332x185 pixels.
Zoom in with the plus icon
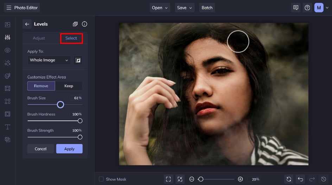coord(240,179)
